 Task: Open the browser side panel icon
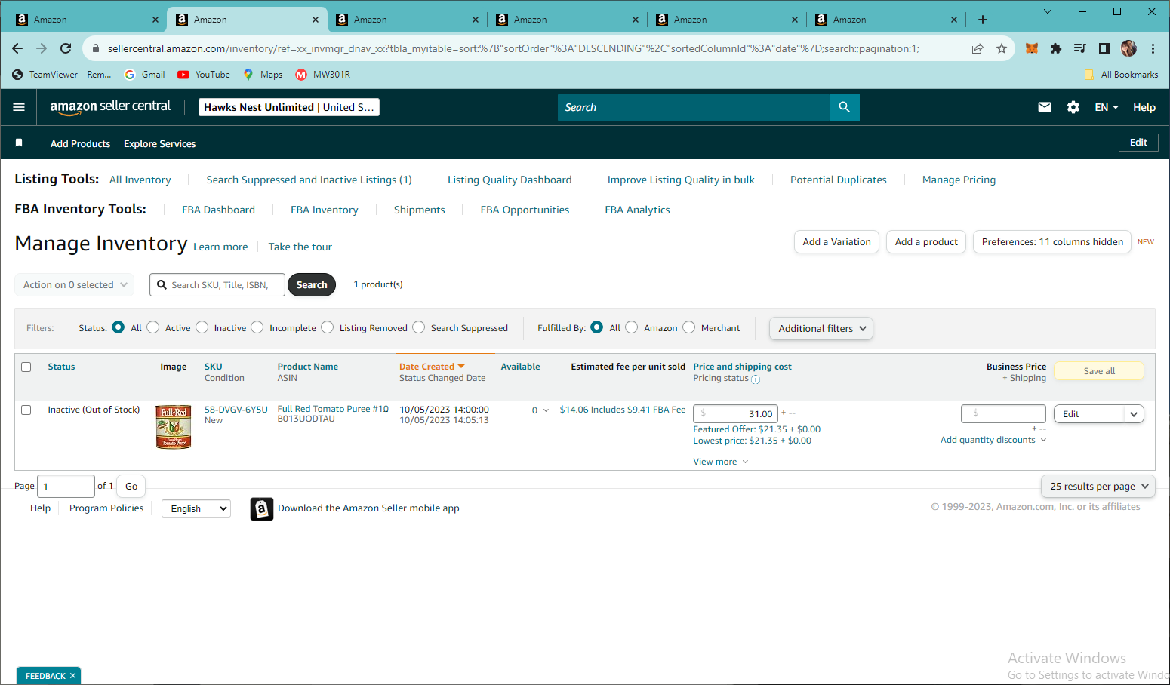[1104, 48]
